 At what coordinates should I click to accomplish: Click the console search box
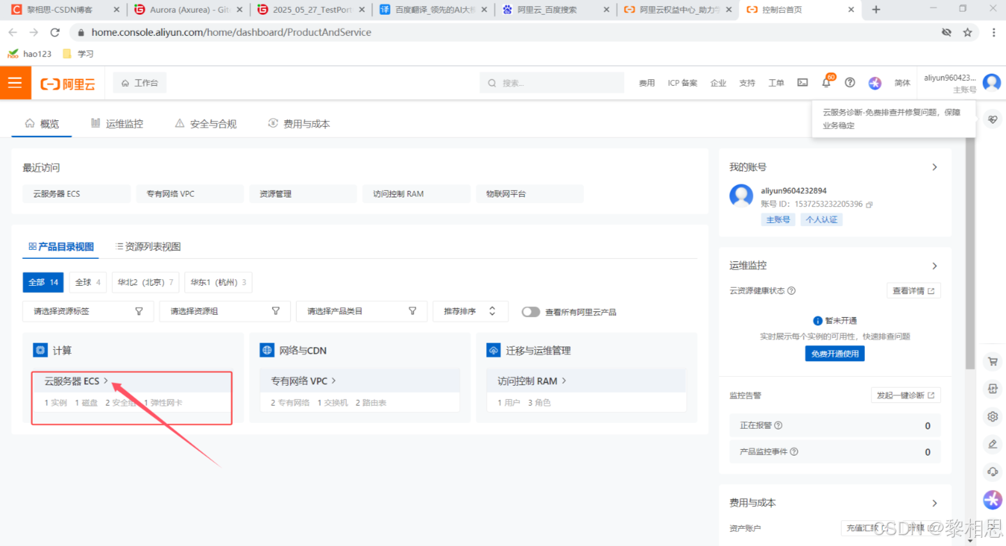point(551,83)
